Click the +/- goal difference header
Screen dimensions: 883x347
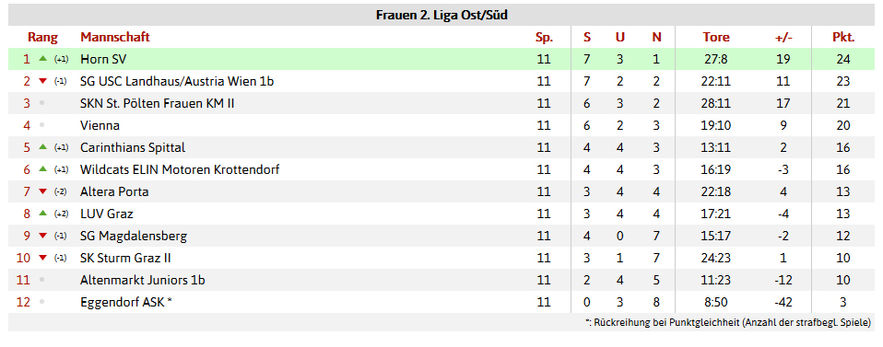(783, 37)
